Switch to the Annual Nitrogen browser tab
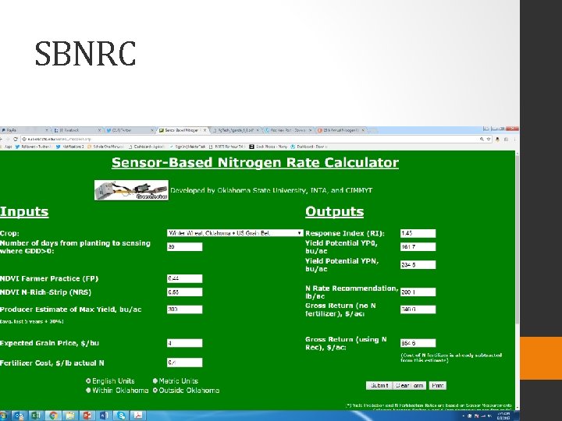 340,130
